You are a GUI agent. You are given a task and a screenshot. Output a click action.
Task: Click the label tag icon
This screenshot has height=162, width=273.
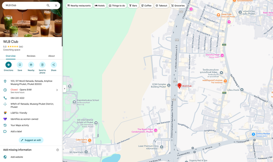pyautogui.click(x=5, y=132)
